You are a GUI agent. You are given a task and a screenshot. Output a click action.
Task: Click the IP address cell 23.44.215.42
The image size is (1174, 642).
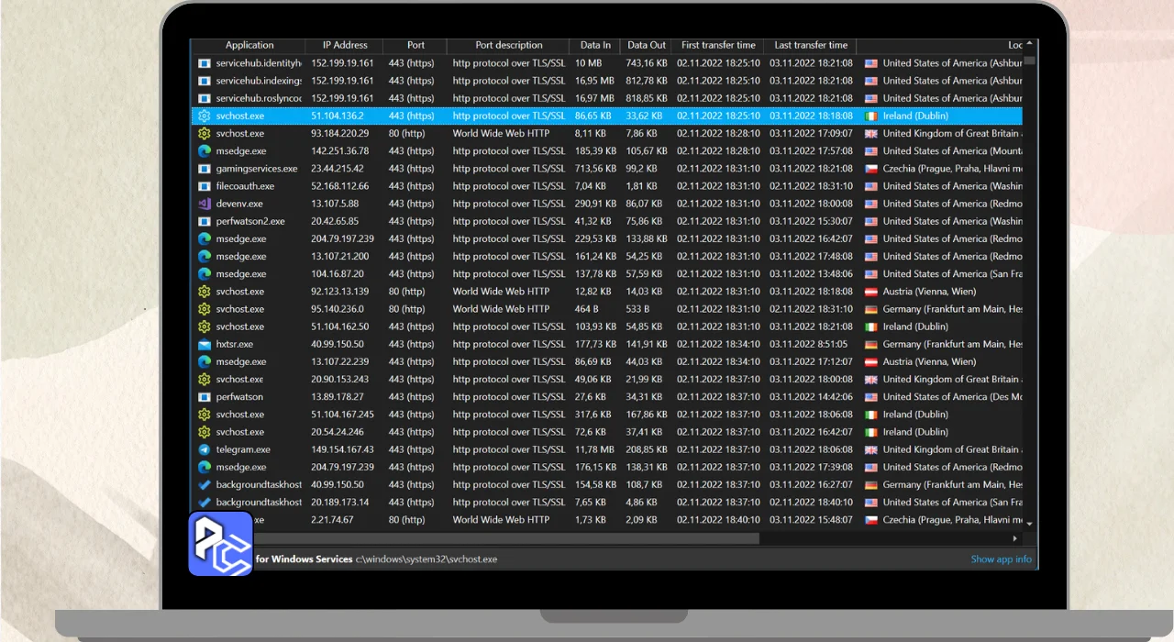(x=338, y=169)
